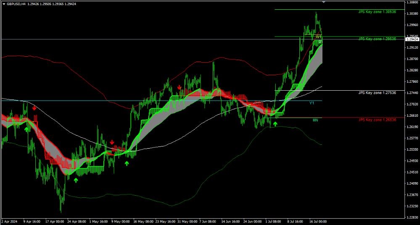Click the 1.26190 price axis label

point(412,126)
